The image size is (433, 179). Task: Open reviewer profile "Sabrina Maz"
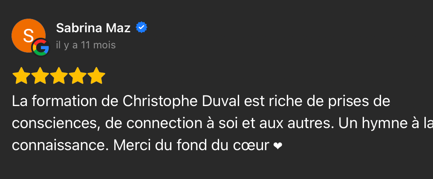click(x=93, y=28)
